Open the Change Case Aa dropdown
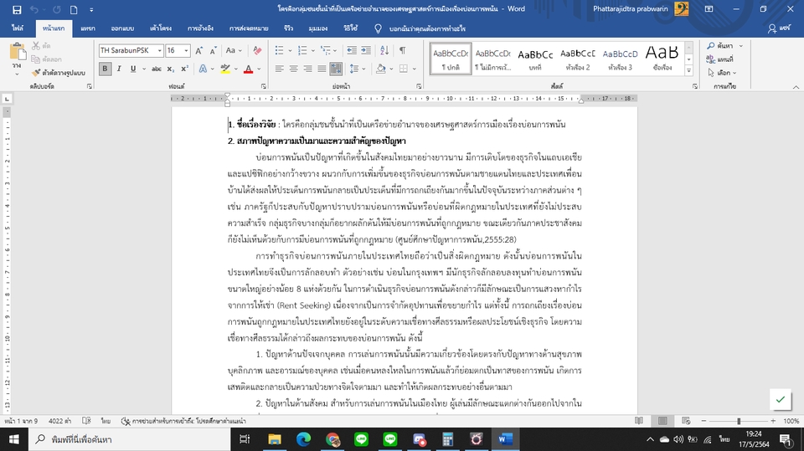Viewport: 804px width, 451px height. click(x=234, y=50)
